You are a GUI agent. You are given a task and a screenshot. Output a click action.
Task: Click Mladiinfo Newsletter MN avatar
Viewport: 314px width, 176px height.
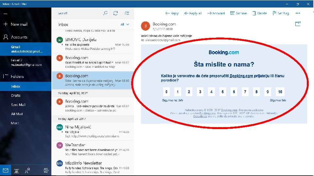tap(60, 163)
